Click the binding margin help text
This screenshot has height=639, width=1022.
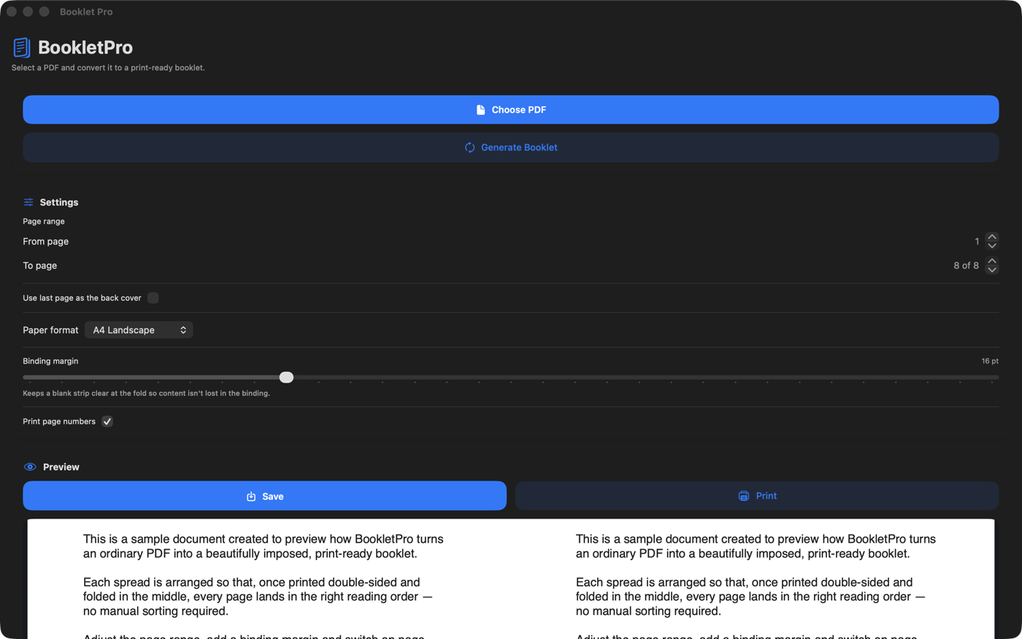coord(146,394)
